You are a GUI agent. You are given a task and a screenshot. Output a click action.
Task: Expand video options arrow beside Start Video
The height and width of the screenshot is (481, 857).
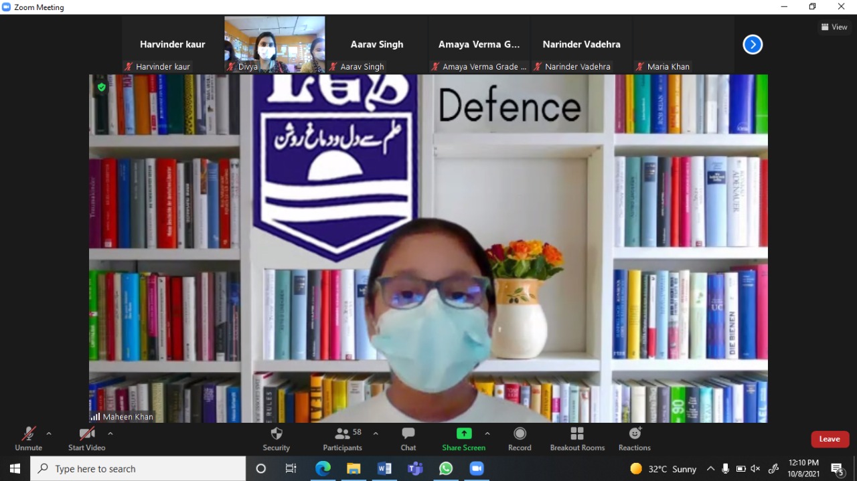click(110, 434)
